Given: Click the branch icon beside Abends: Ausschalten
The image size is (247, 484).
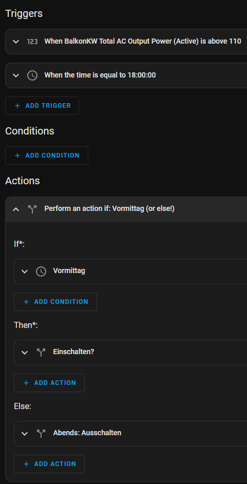Looking at the screenshot, I should point(41,433).
